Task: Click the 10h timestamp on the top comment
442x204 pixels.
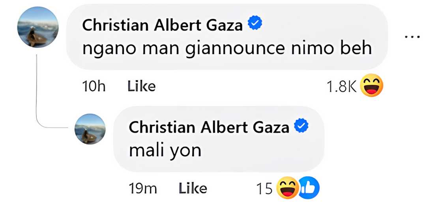Action: tap(93, 86)
